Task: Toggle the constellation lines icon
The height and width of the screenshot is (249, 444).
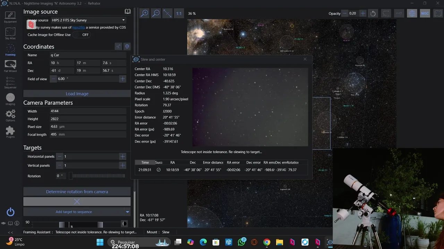Action: point(399,13)
